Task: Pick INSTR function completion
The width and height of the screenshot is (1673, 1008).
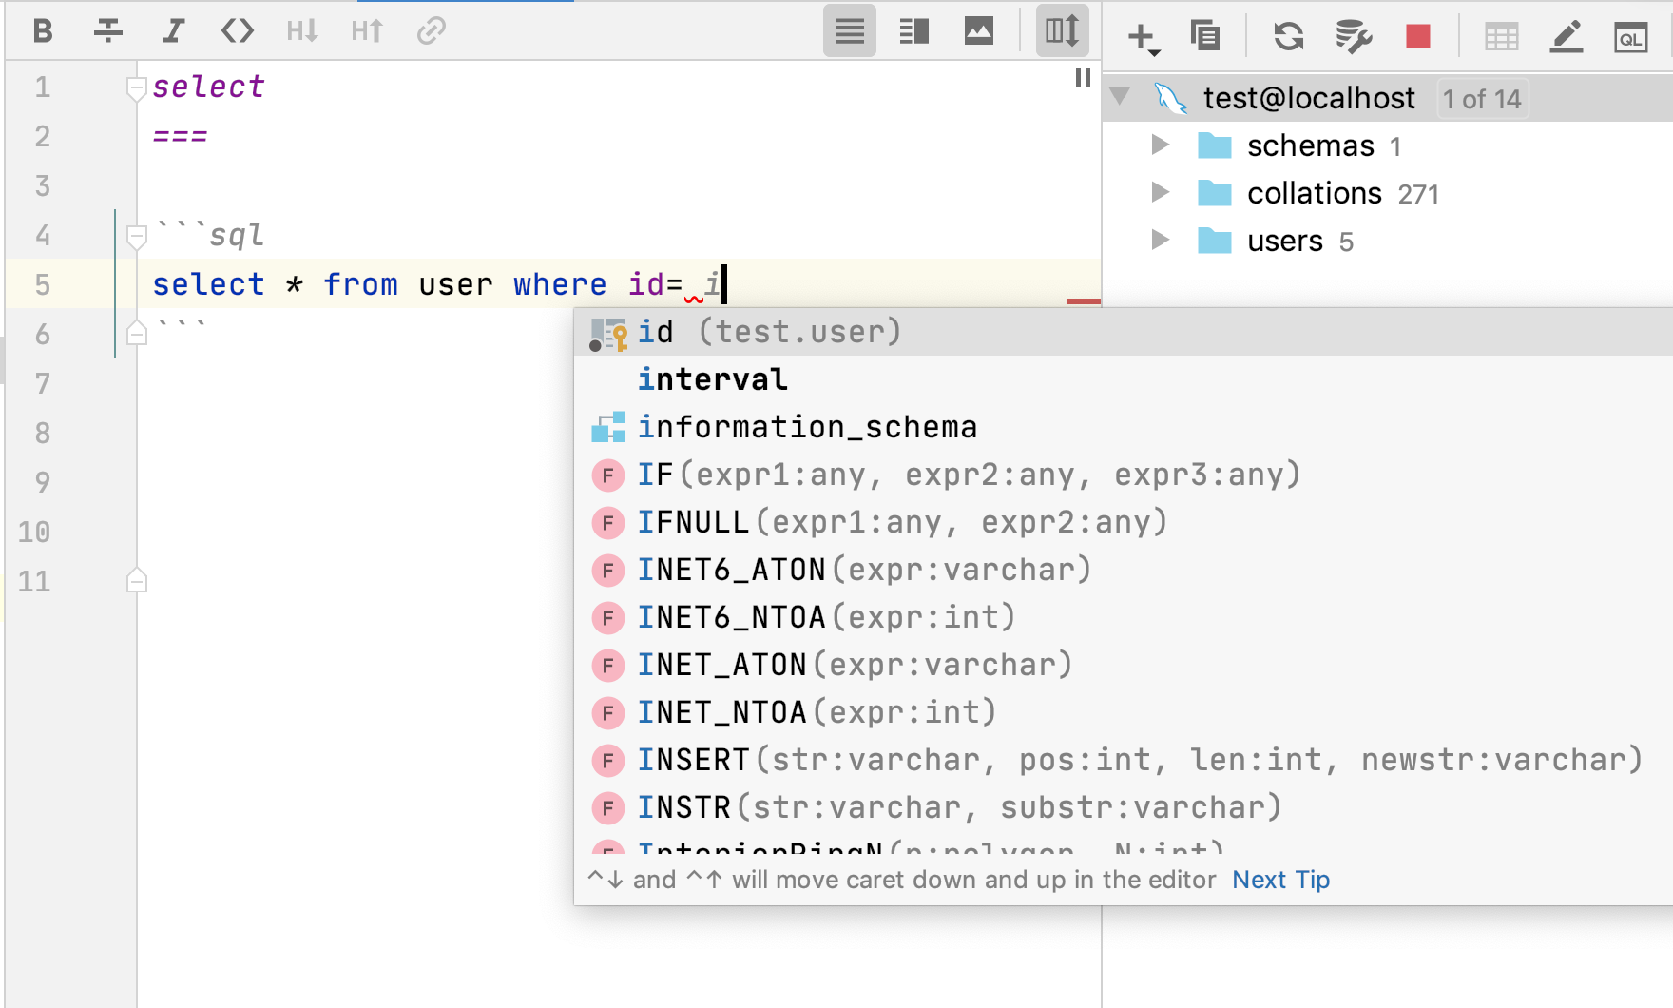Action: pyautogui.click(x=1124, y=807)
